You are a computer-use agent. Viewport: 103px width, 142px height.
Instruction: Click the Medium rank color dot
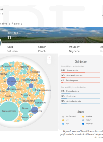point(83,120)
